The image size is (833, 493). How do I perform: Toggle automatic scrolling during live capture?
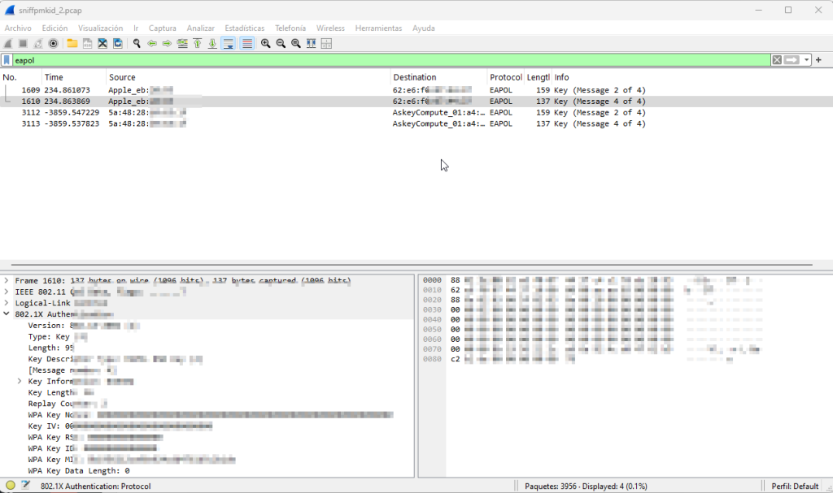[229, 43]
